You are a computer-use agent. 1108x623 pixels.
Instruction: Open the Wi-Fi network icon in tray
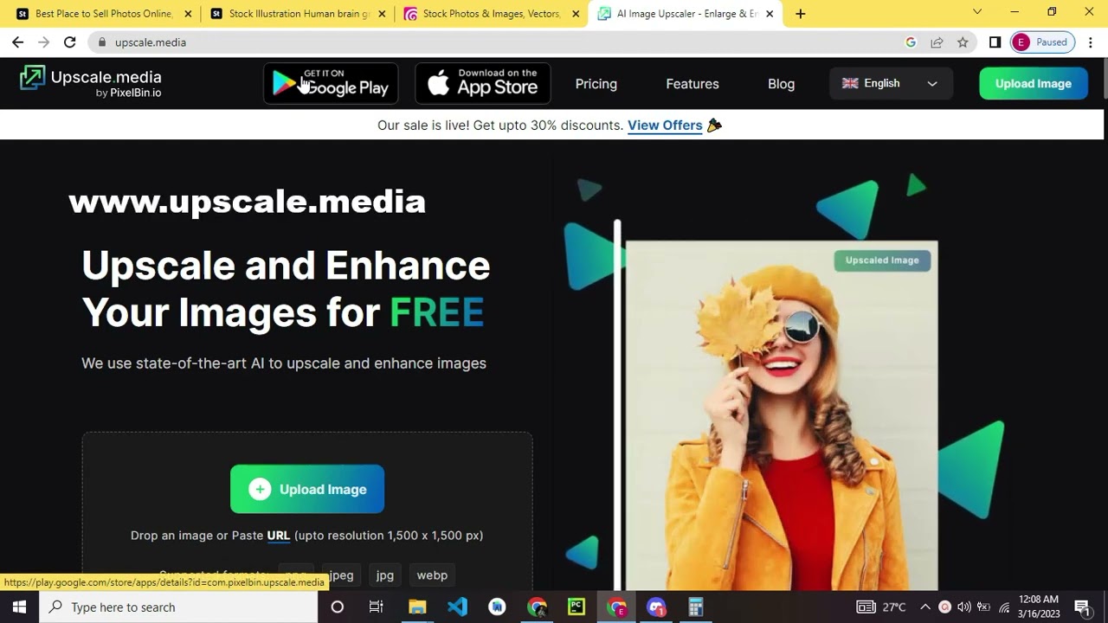pyautogui.click(x=1004, y=607)
